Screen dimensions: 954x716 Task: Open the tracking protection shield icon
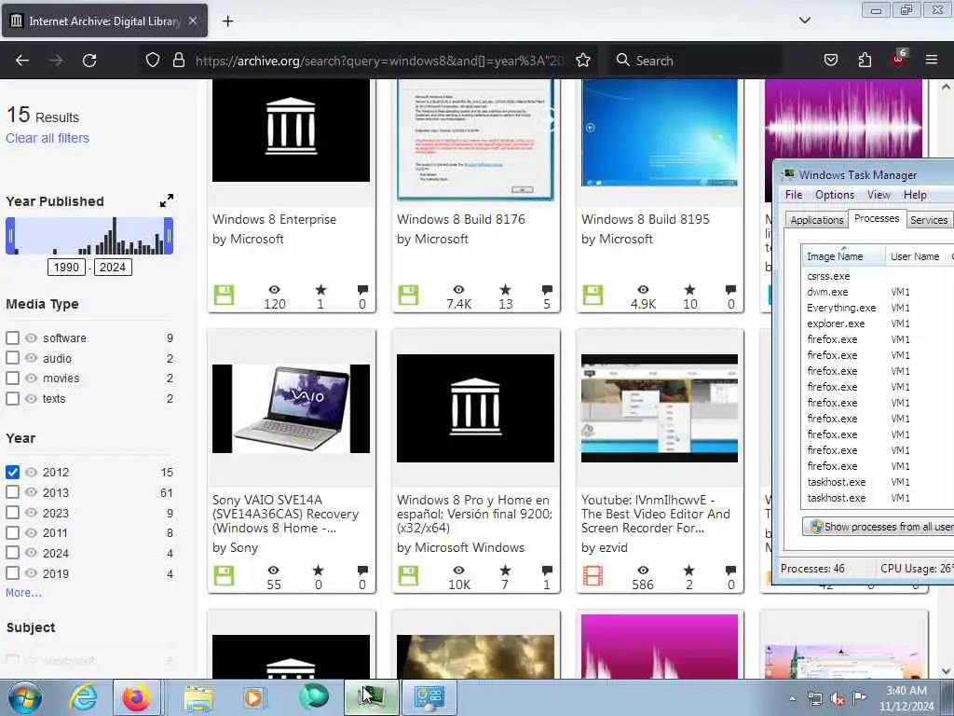[x=153, y=61]
